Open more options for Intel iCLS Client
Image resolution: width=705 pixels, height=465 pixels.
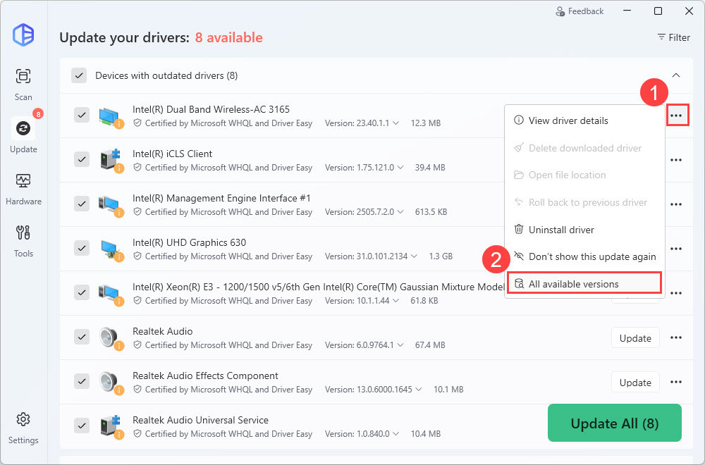676,160
